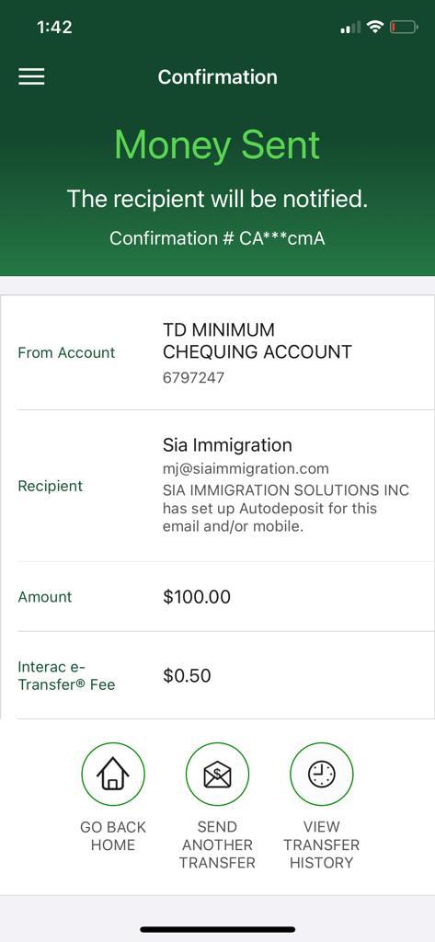The width and height of the screenshot is (435, 942).
Task: Tap the Send Another Transfer envelope icon
Action: point(217,775)
